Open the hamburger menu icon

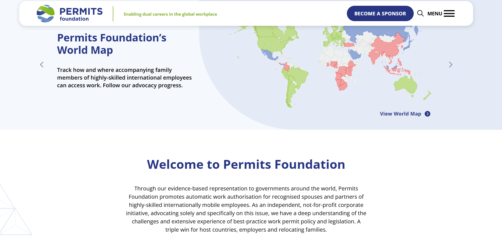pyautogui.click(x=449, y=13)
